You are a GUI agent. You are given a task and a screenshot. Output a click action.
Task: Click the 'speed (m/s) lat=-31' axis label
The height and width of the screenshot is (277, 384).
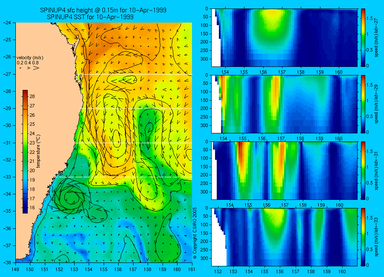coord(377,170)
